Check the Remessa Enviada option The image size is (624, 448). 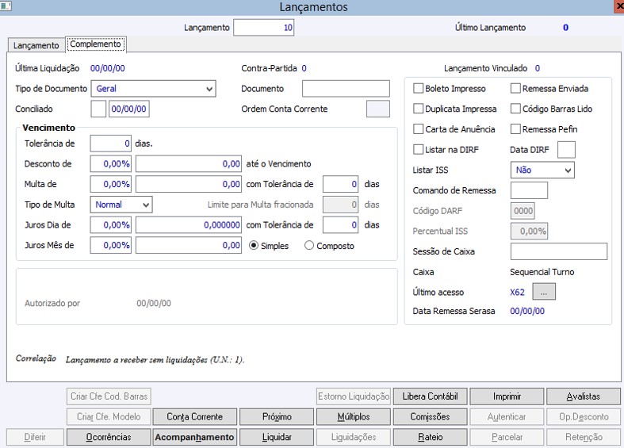pos(515,88)
